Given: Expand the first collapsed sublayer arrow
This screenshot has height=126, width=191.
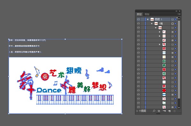Looking at the screenshot, I should coord(159,32).
